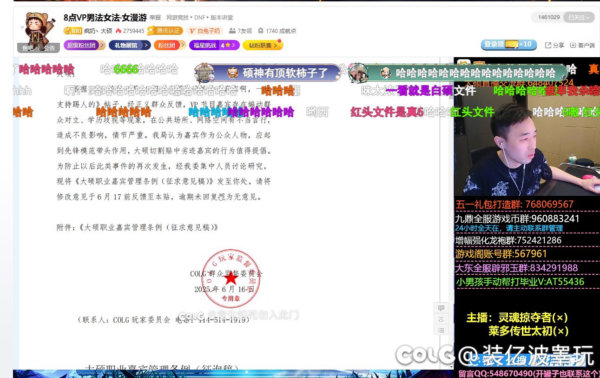This screenshot has height=378, width=600.
Task: Click the 2025 年 6 月 16 日 date text
Action: 224,289
